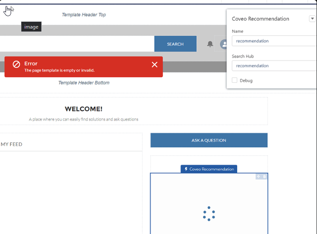Dismiss the error message with the X

(154, 65)
